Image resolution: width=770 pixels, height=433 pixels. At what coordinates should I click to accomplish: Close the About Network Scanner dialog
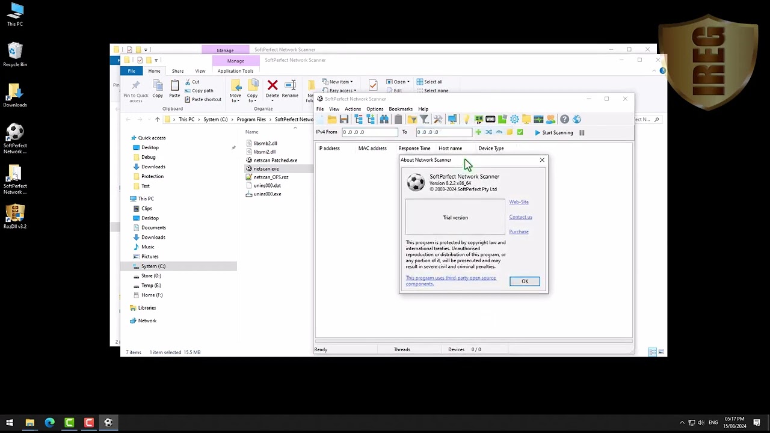point(542,160)
